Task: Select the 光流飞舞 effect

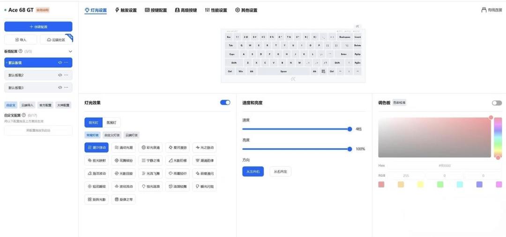Action: click(151, 173)
